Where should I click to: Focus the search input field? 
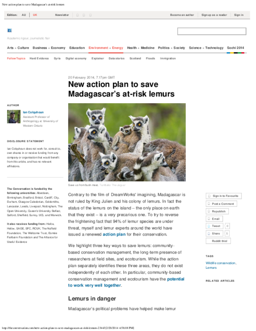click(212, 31)
